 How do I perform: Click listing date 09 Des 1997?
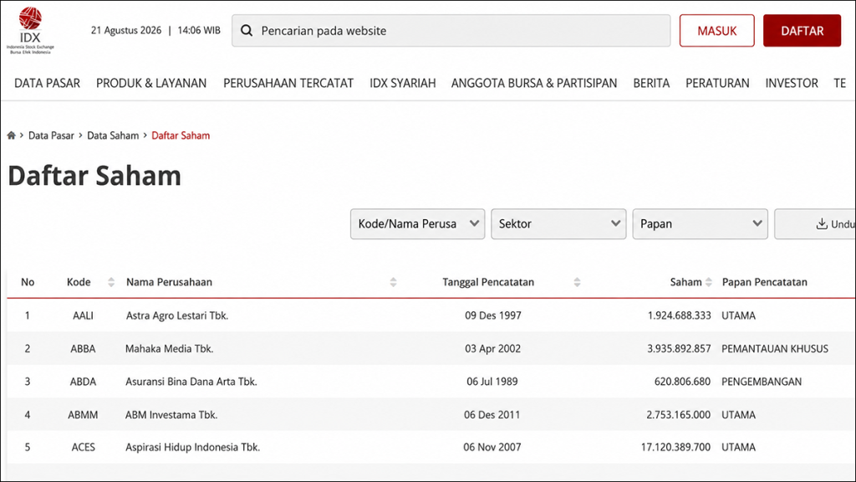tap(493, 315)
